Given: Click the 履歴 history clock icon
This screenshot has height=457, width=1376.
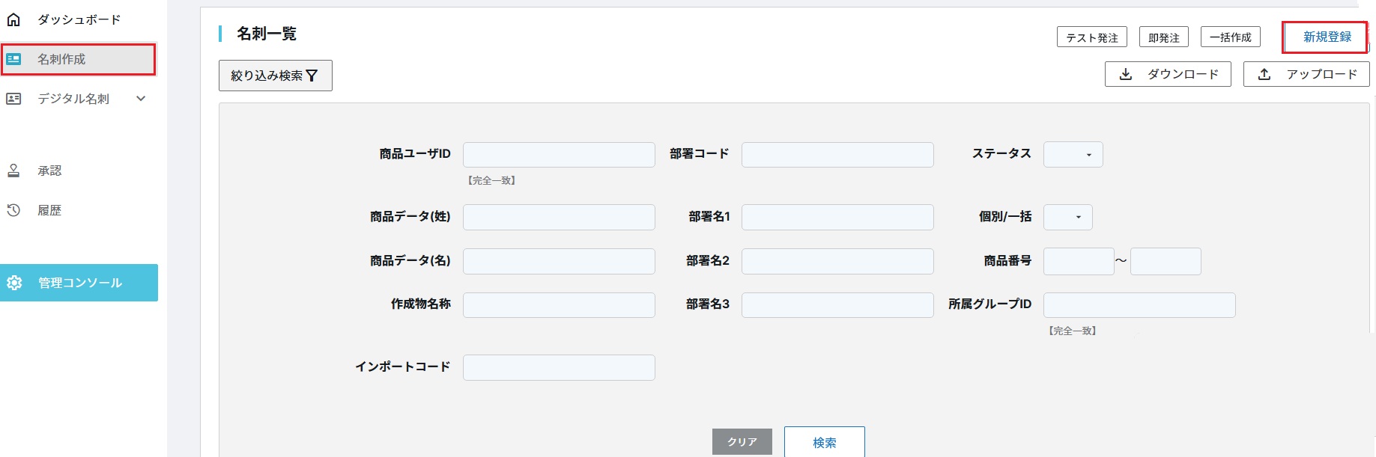Looking at the screenshot, I should tap(13, 210).
